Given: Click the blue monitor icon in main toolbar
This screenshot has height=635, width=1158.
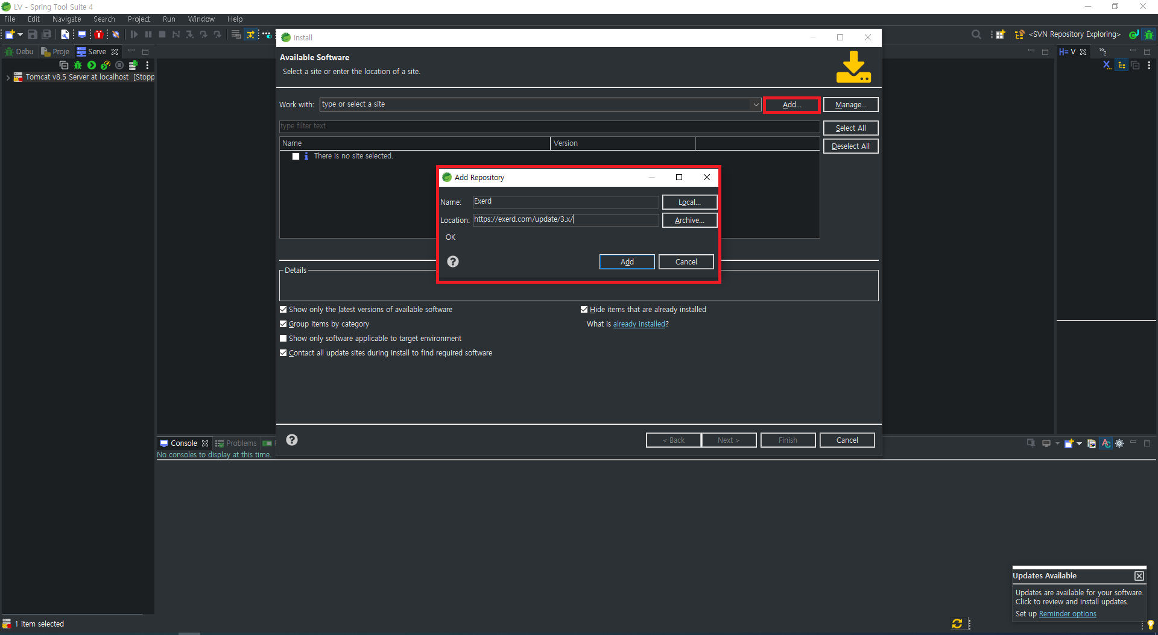Looking at the screenshot, I should 82,35.
